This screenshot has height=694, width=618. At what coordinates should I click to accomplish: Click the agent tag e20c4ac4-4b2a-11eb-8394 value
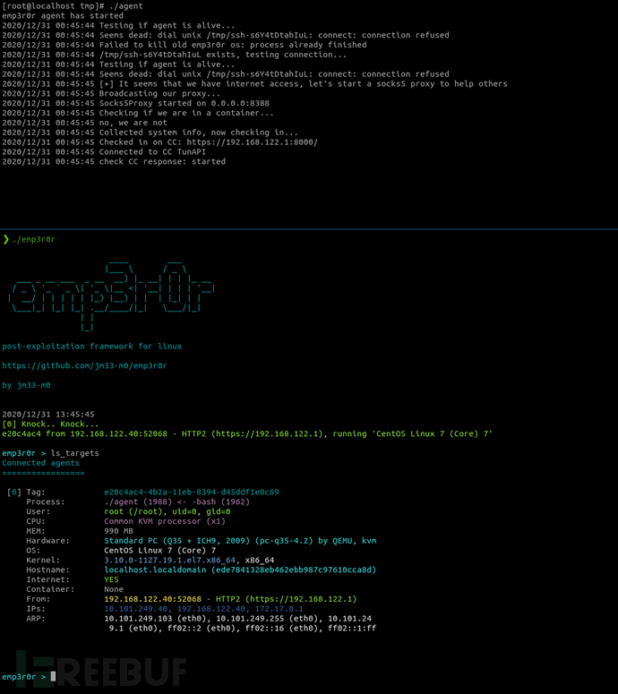(x=192, y=493)
